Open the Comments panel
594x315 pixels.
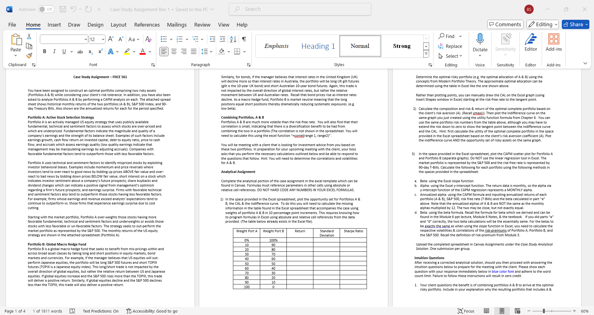505,24
